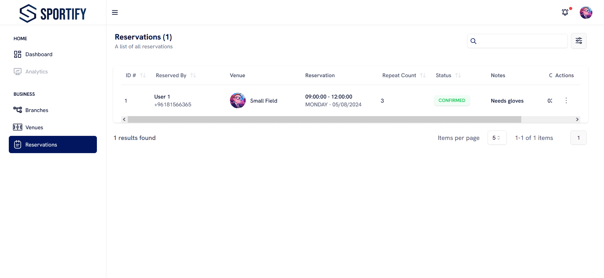Click the CONFIRMED status badge
The image size is (604, 278).
pyautogui.click(x=452, y=100)
